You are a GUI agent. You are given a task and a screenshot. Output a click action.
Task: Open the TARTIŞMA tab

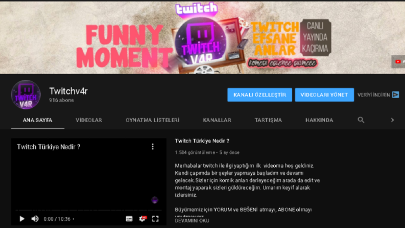pos(268,120)
